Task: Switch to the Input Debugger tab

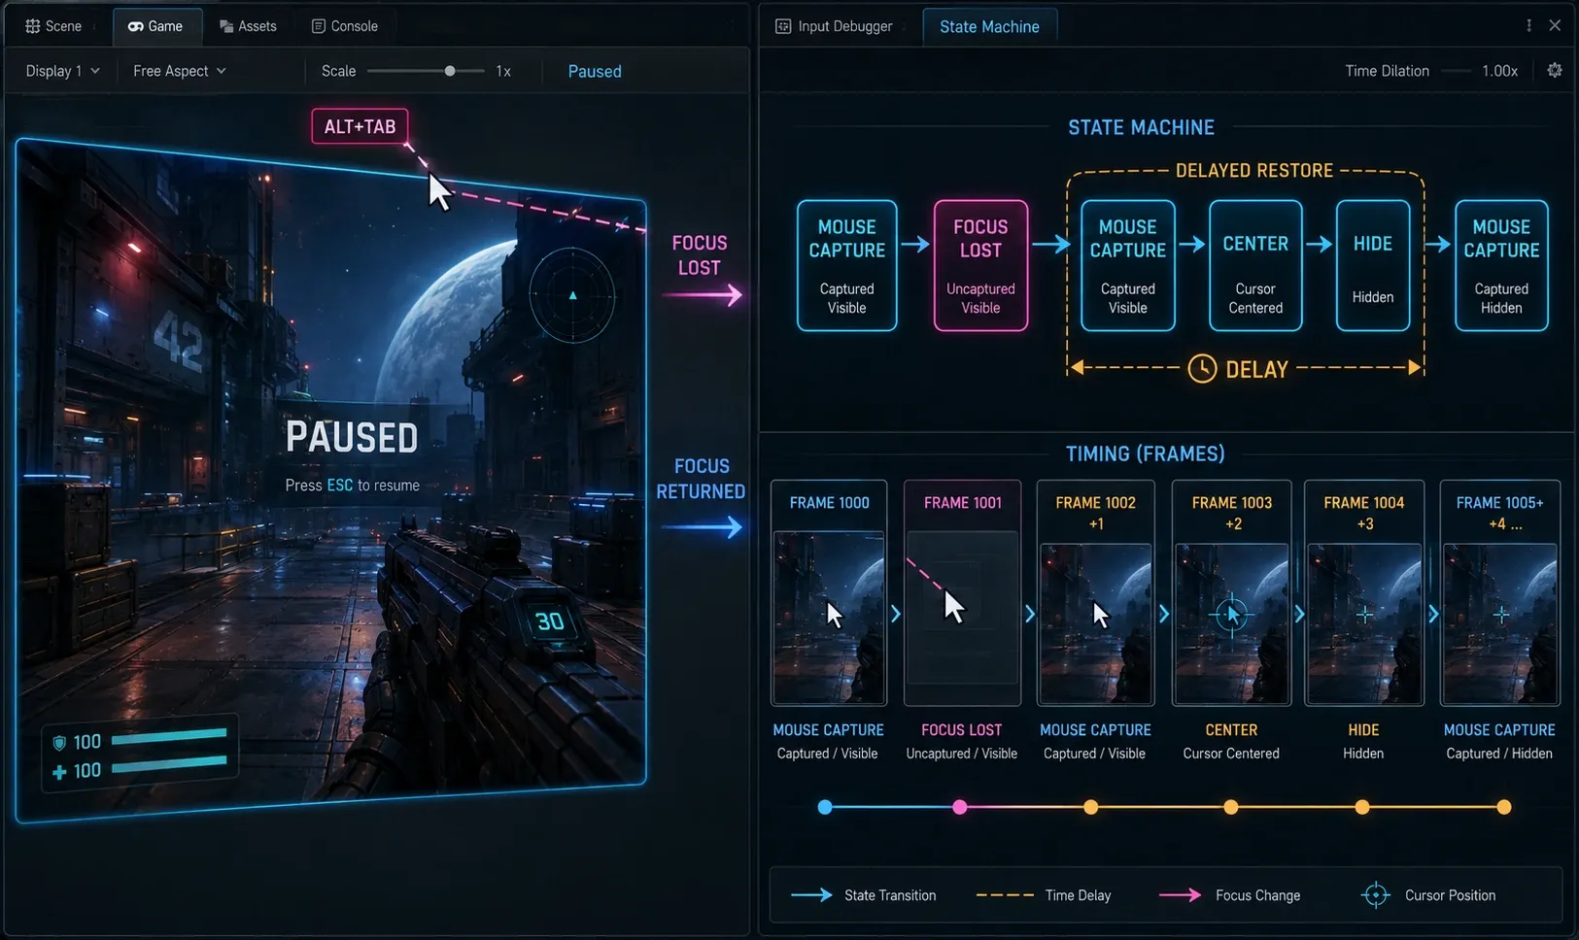Action: click(834, 26)
